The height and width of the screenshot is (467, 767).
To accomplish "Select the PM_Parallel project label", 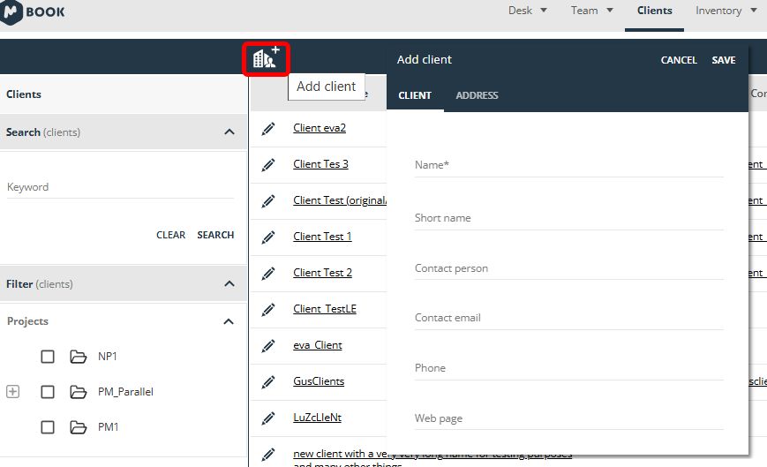I will pyautogui.click(x=125, y=392).
